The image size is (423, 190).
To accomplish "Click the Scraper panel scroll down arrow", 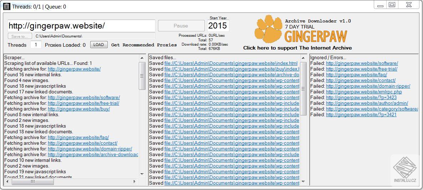I will point(142,174).
